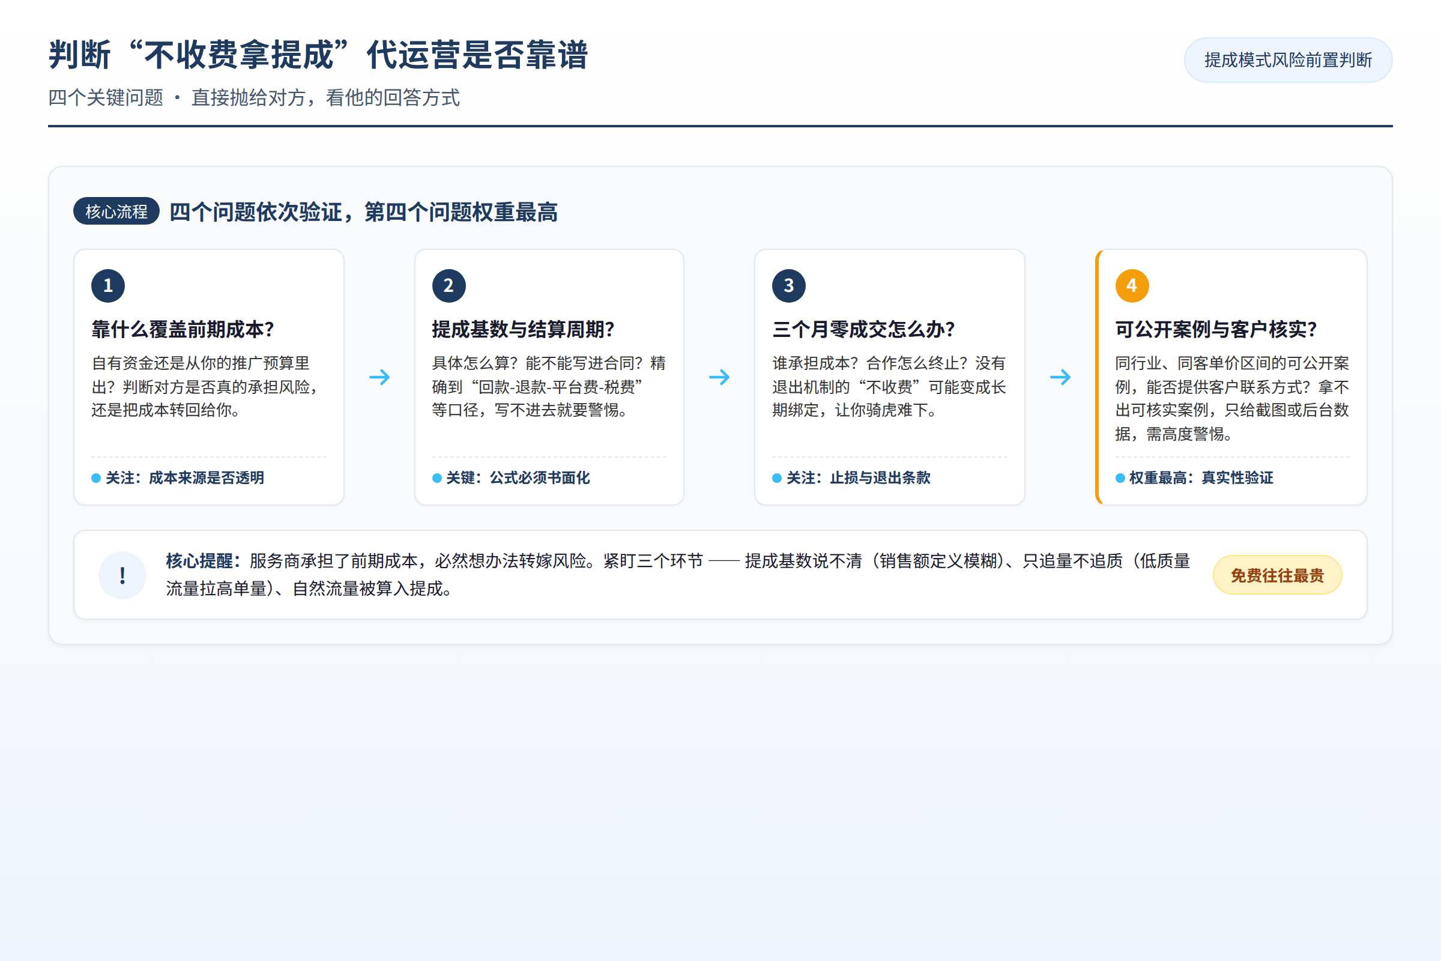The width and height of the screenshot is (1441, 961).
Task: Click the card title 可公开案例与客户核实?
Action: point(1216,329)
